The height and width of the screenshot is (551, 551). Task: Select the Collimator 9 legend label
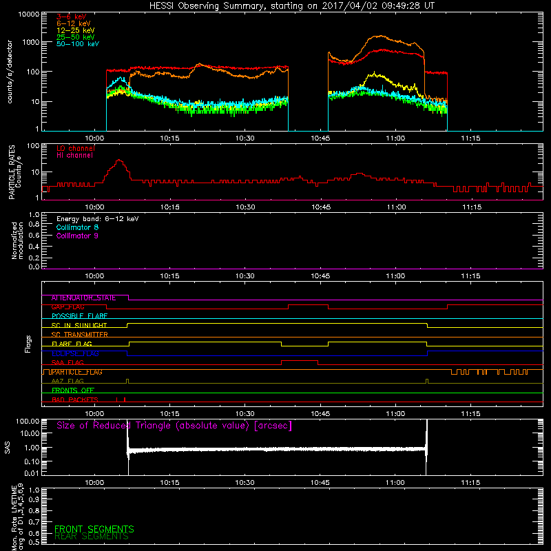77,236
